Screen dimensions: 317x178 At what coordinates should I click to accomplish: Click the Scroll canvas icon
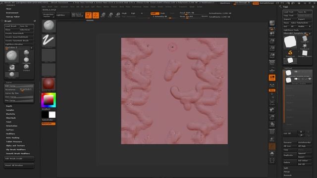pos(272,34)
